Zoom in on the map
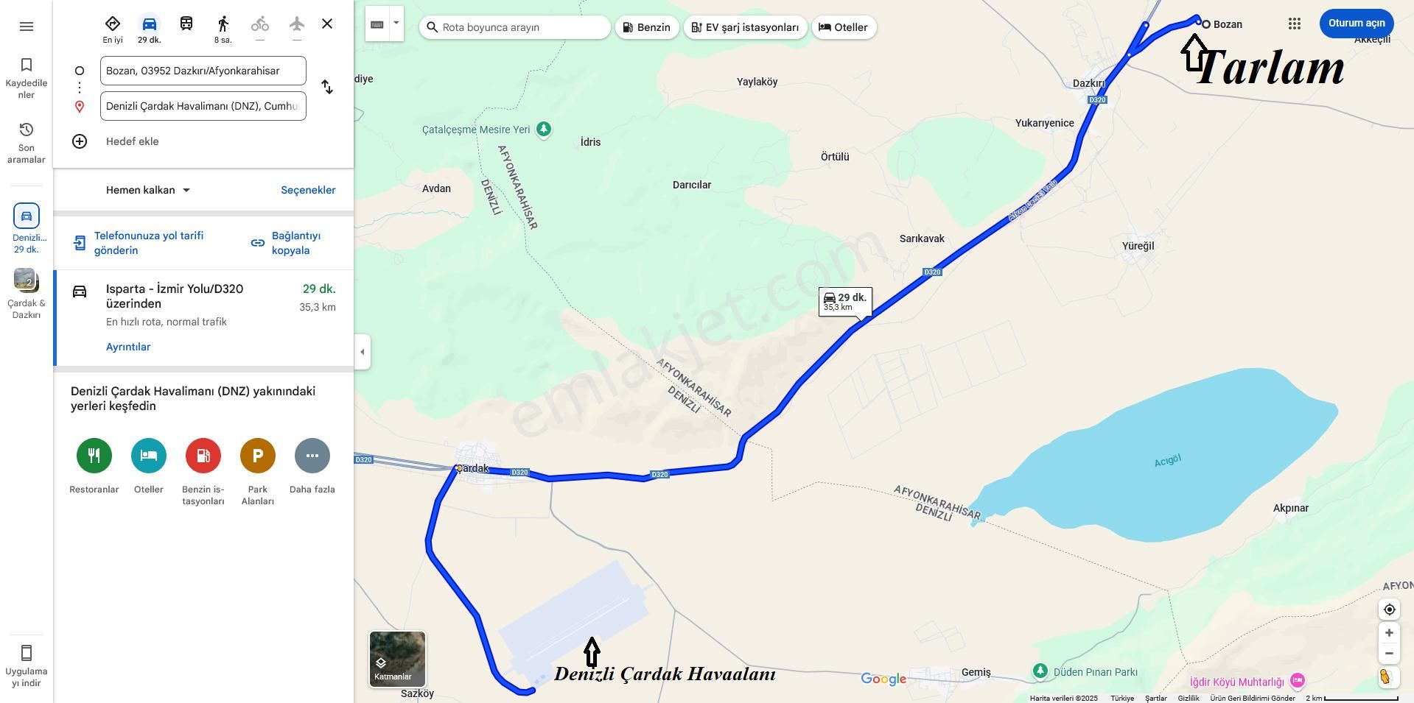 pyautogui.click(x=1389, y=633)
